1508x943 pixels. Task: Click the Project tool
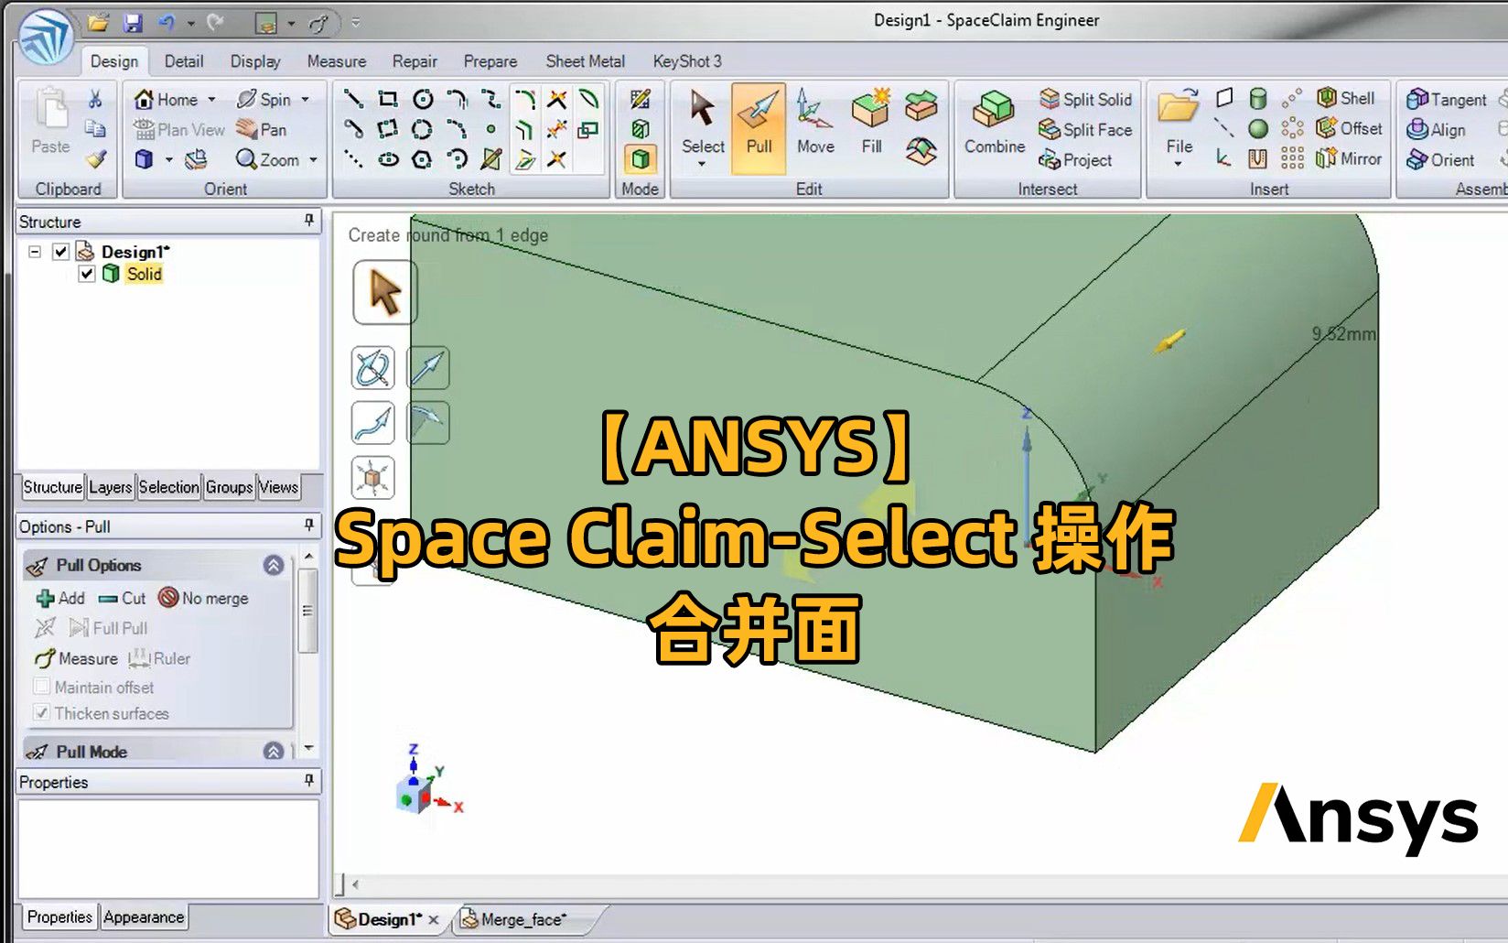click(x=1075, y=159)
